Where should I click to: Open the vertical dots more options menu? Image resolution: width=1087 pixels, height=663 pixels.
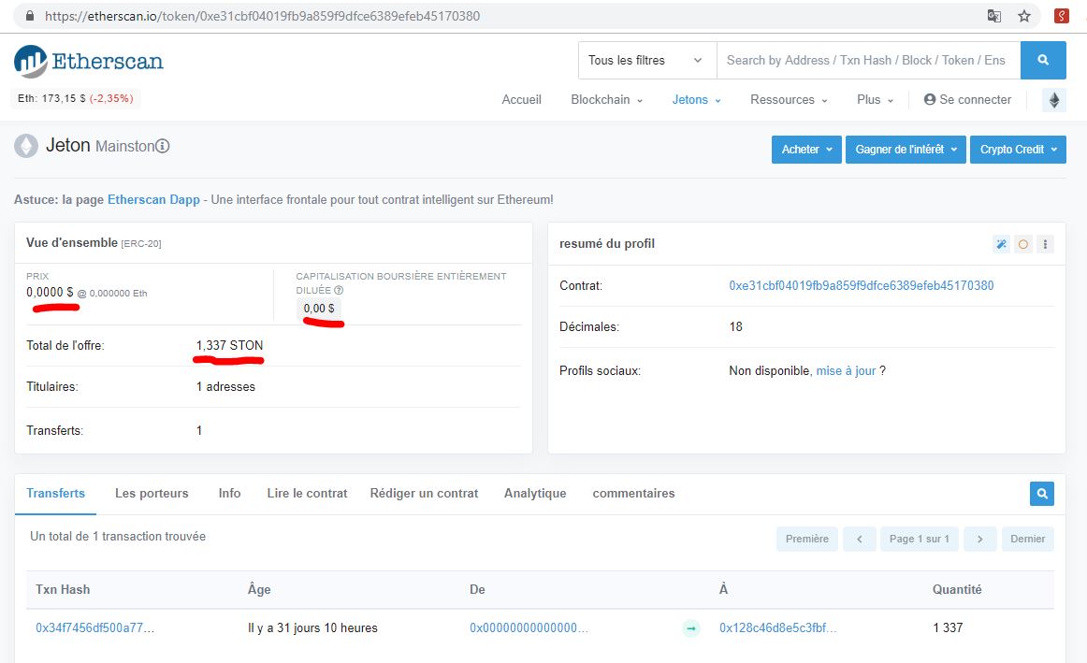(x=1046, y=243)
